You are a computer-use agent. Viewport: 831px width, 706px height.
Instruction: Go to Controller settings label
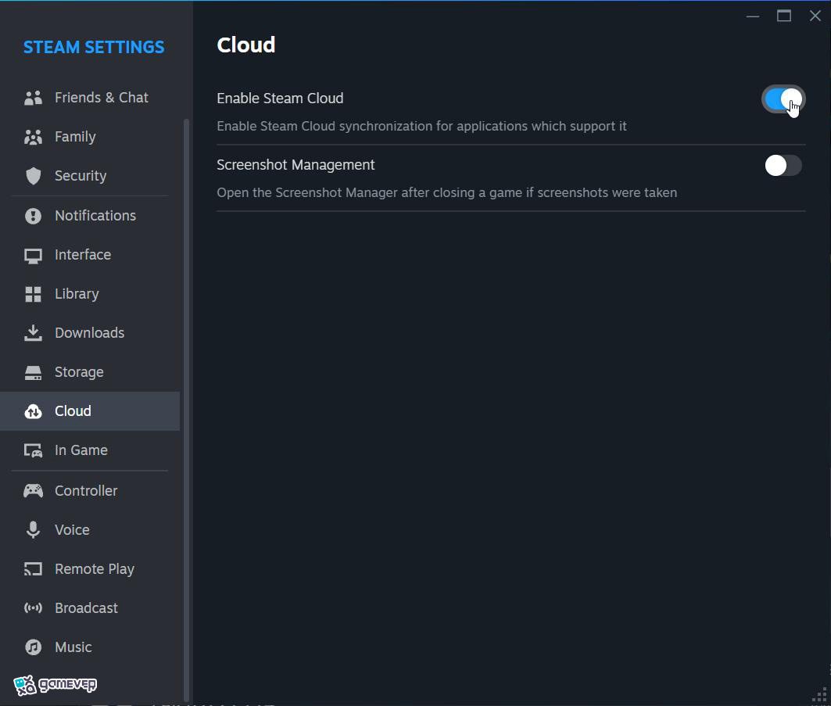point(86,491)
